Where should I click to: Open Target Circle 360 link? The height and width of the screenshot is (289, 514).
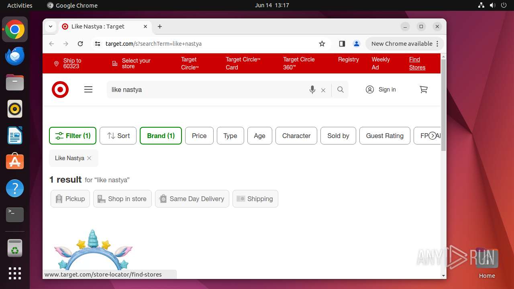[299, 63]
